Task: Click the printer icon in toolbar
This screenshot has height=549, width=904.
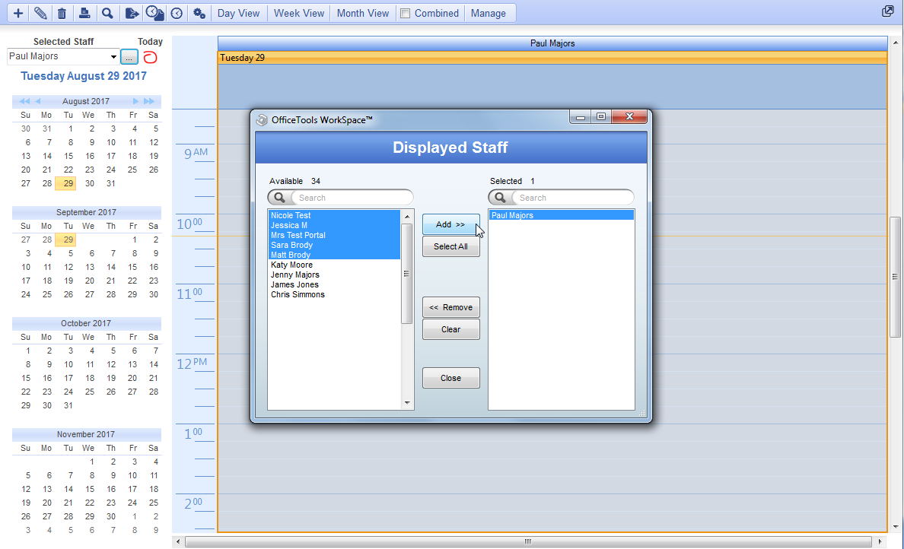Action: [84, 13]
